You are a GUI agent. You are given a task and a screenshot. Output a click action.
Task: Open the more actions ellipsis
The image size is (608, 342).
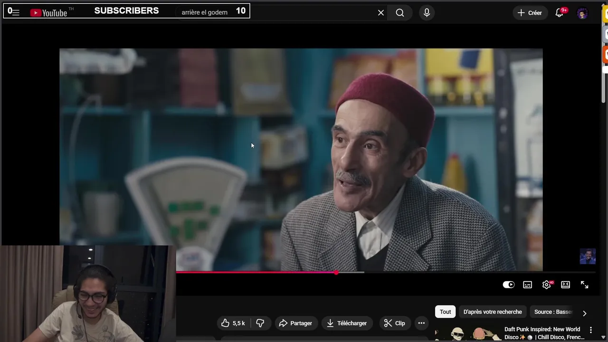point(421,323)
